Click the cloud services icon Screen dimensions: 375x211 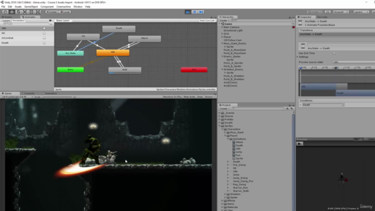pyautogui.click(x=328, y=12)
